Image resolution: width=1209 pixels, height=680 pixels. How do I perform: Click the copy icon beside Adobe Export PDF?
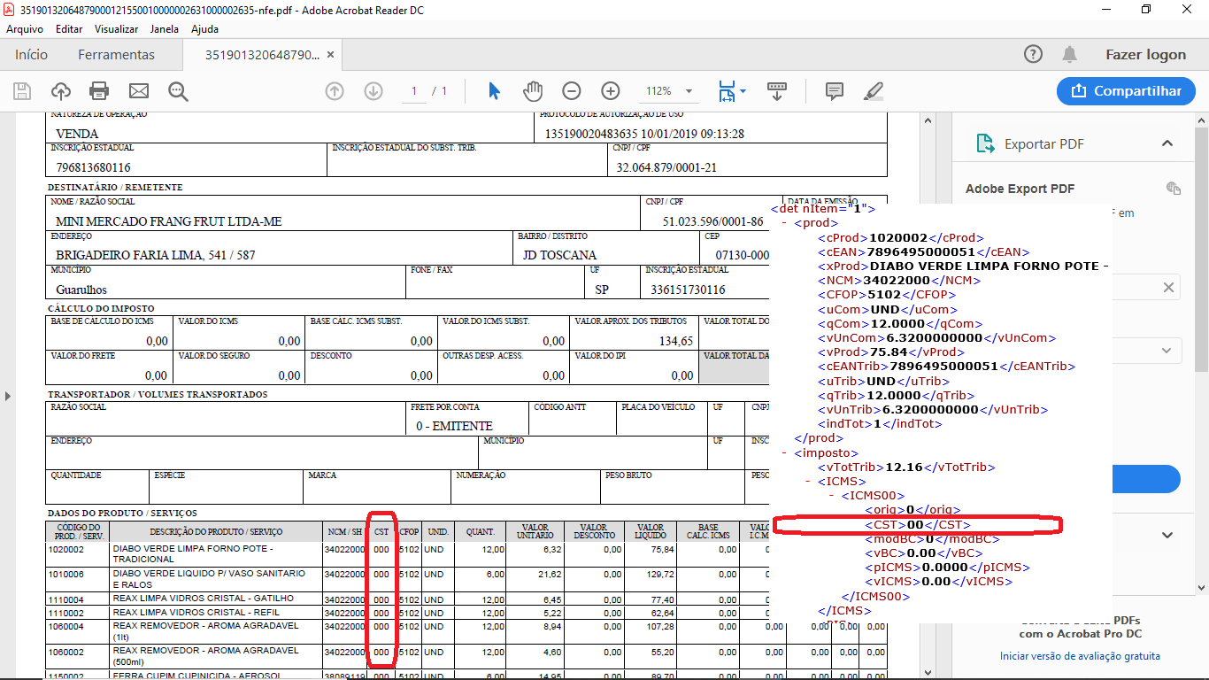pyautogui.click(x=1173, y=188)
